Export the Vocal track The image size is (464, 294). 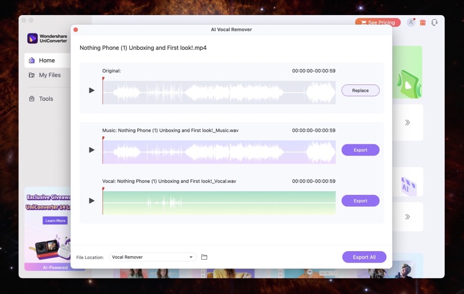pyautogui.click(x=360, y=201)
